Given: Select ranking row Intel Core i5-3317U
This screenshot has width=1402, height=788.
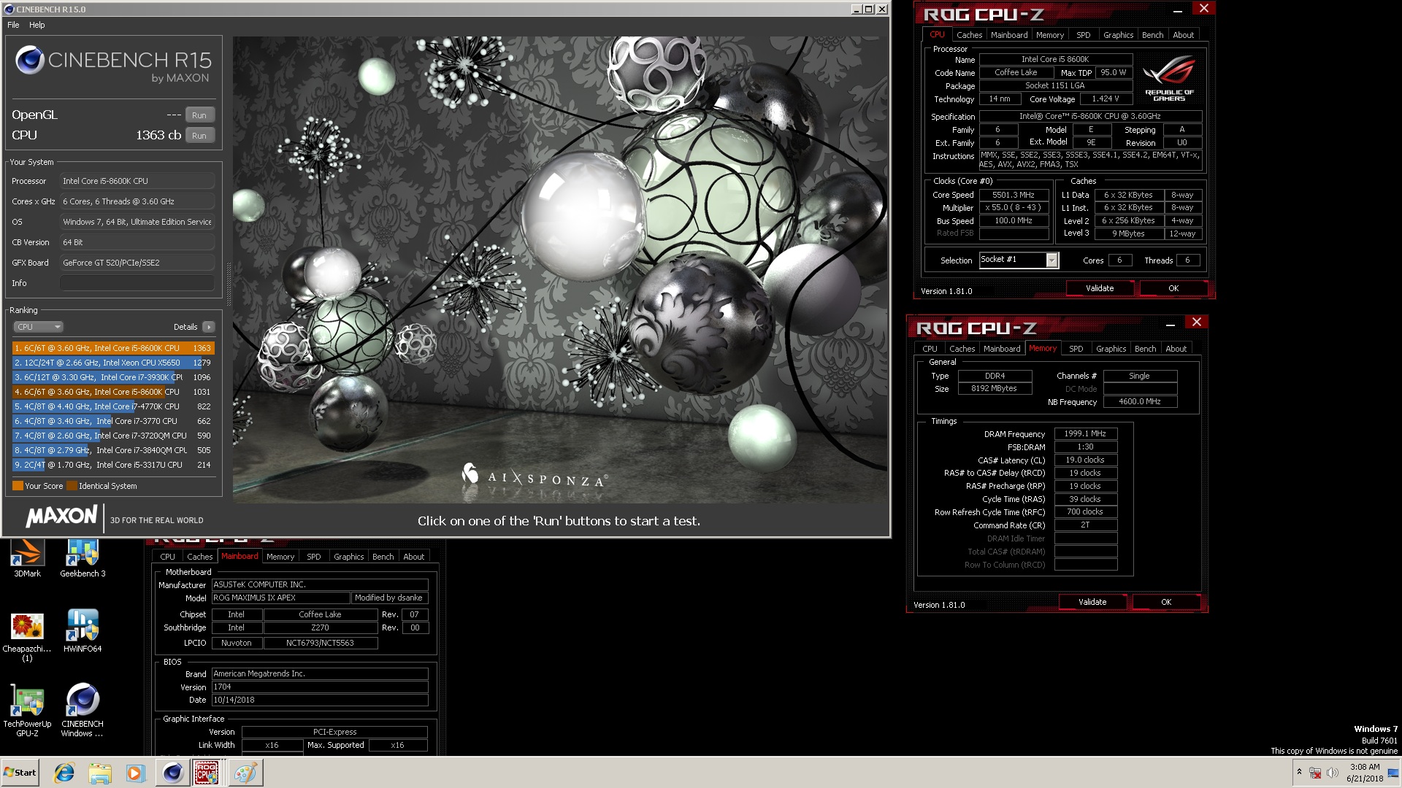Looking at the screenshot, I should (113, 465).
